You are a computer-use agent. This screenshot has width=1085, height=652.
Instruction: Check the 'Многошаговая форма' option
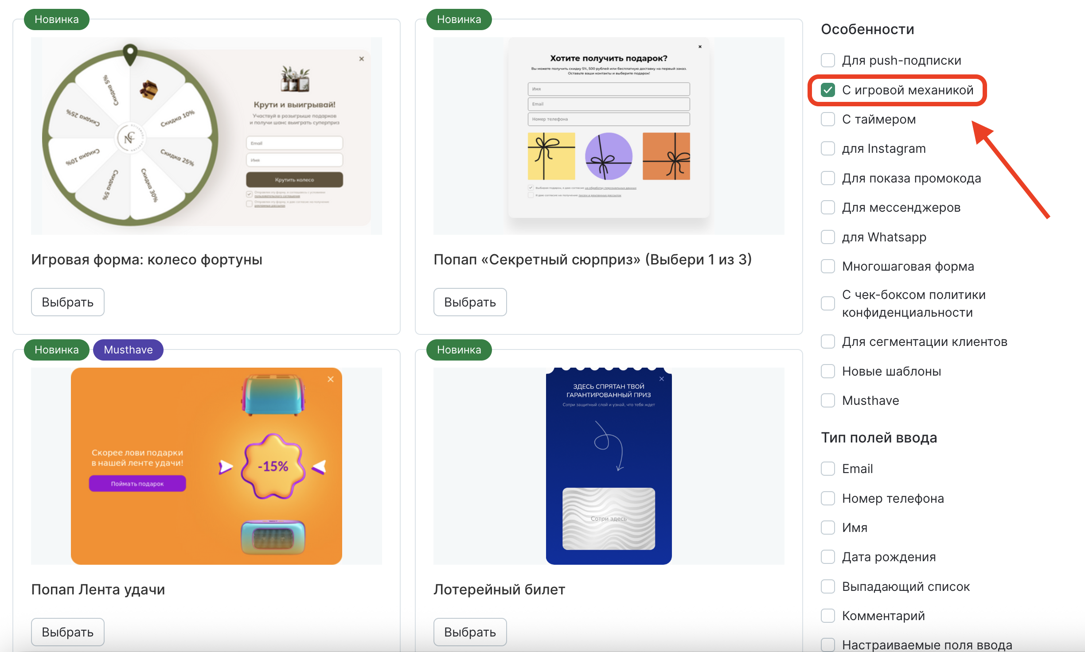(827, 266)
